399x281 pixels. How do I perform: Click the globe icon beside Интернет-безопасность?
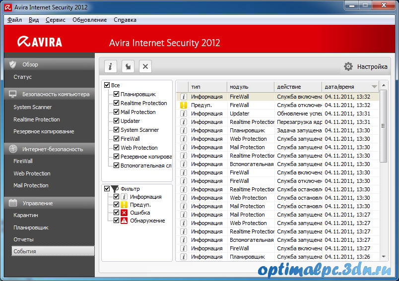click(x=13, y=149)
